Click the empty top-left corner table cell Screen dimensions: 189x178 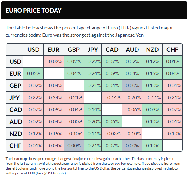point(15,50)
